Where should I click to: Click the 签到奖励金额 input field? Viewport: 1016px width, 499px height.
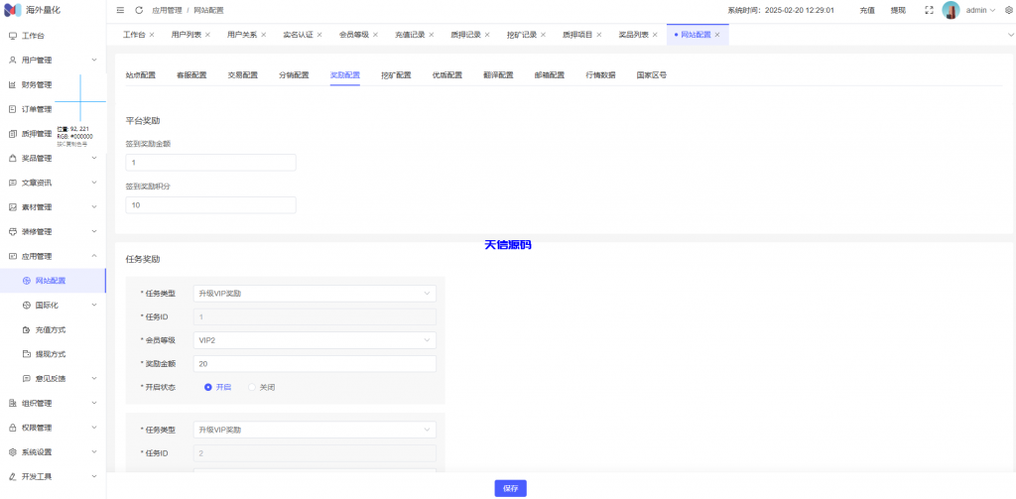pos(210,163)
